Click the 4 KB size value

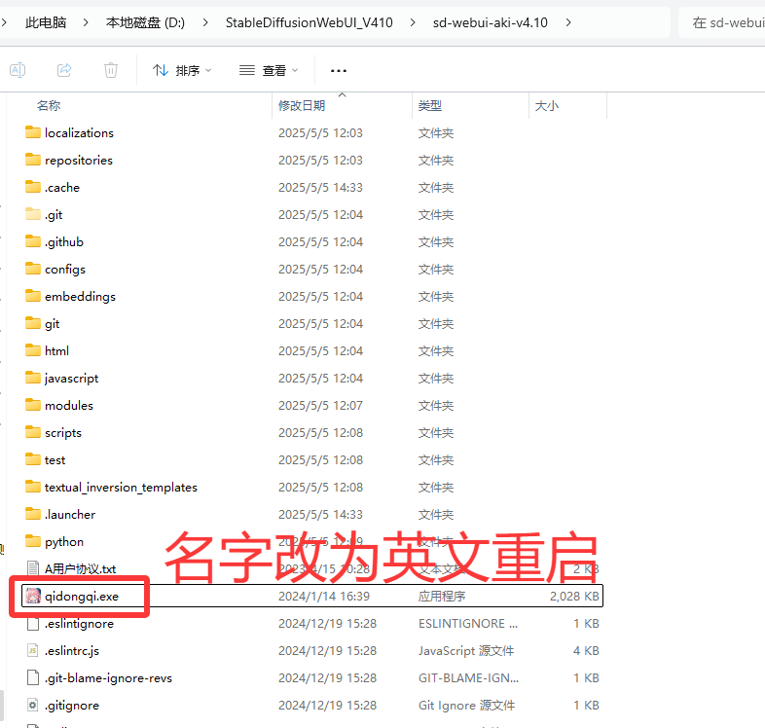[586, 651]
